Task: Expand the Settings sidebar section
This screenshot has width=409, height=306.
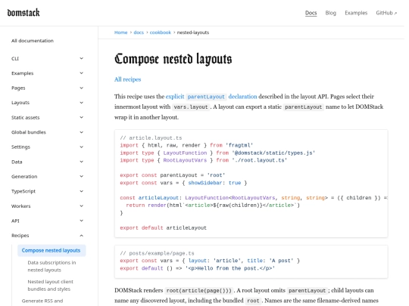Action: click(48, 147)
